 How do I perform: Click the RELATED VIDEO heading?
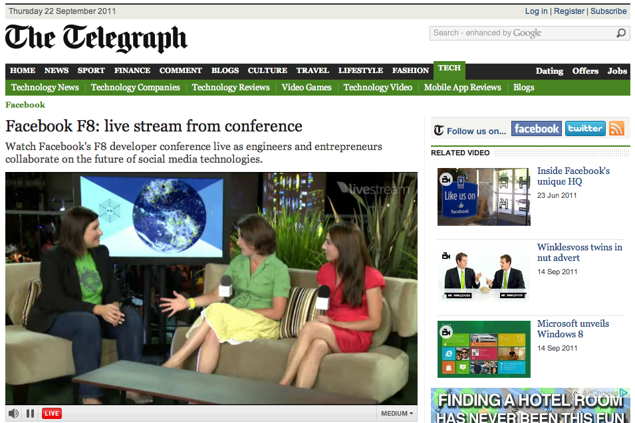point(460,153)
